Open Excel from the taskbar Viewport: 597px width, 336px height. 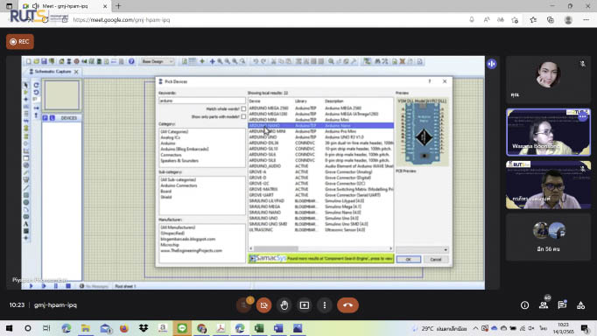point(259,328)
